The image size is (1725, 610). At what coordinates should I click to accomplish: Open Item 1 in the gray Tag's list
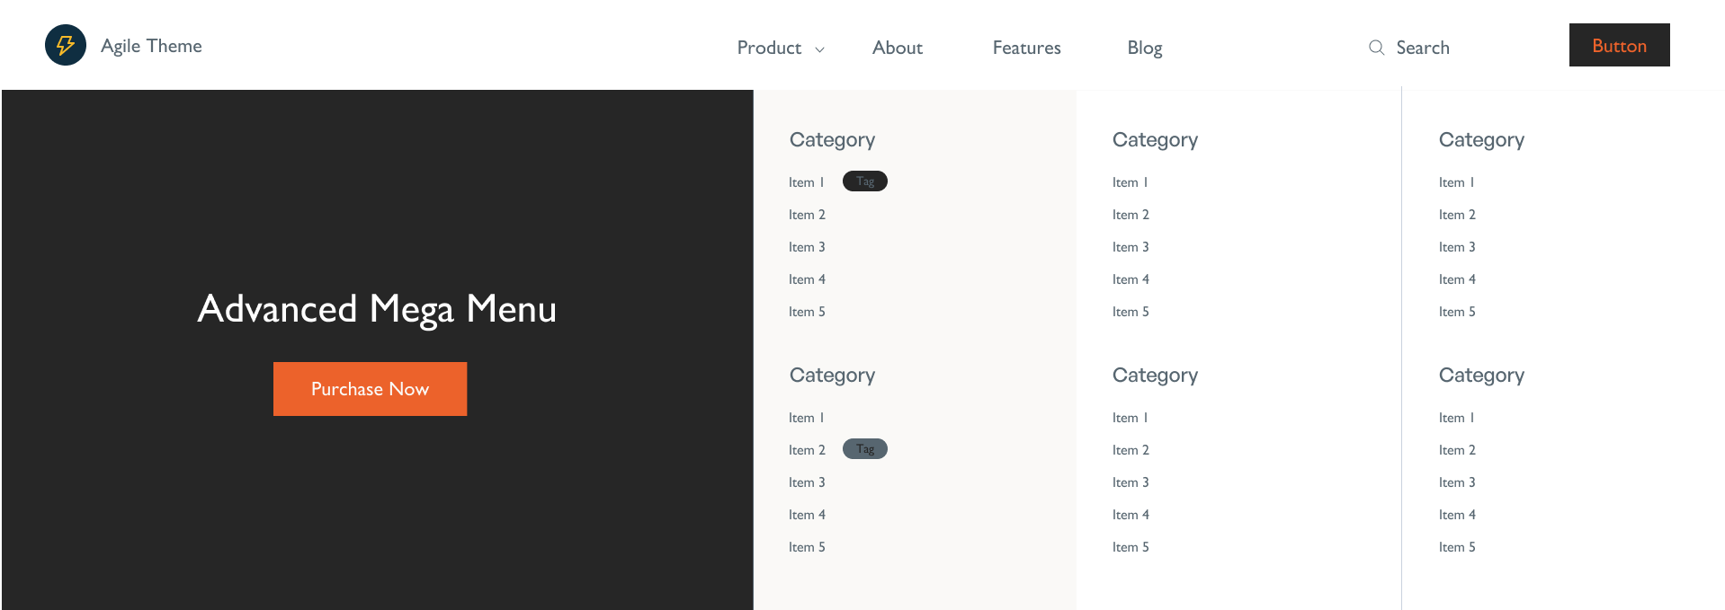click(806, 418)
